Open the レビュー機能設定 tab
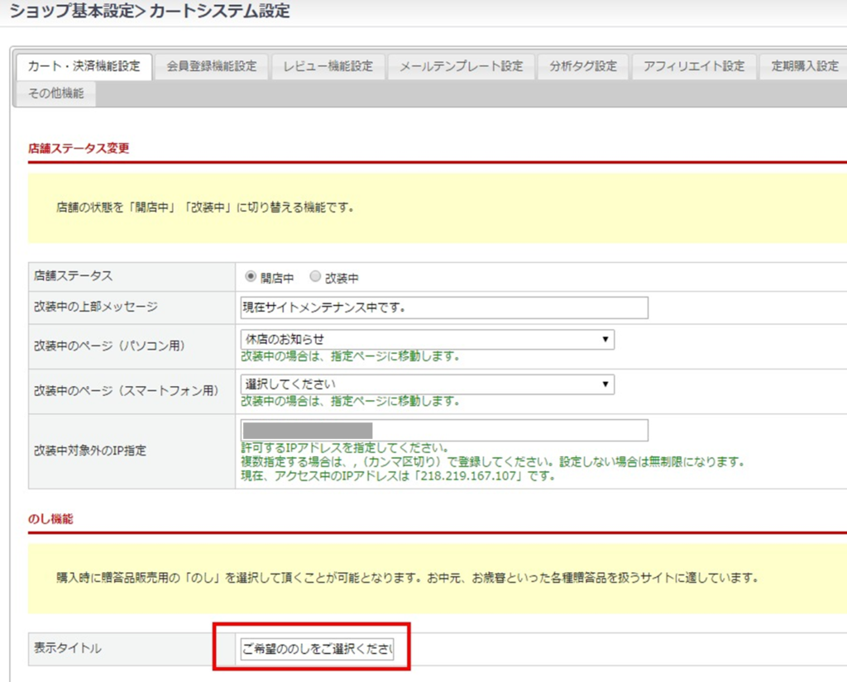The height and width of the screenshot is (682, 847). tap(328, 67)
